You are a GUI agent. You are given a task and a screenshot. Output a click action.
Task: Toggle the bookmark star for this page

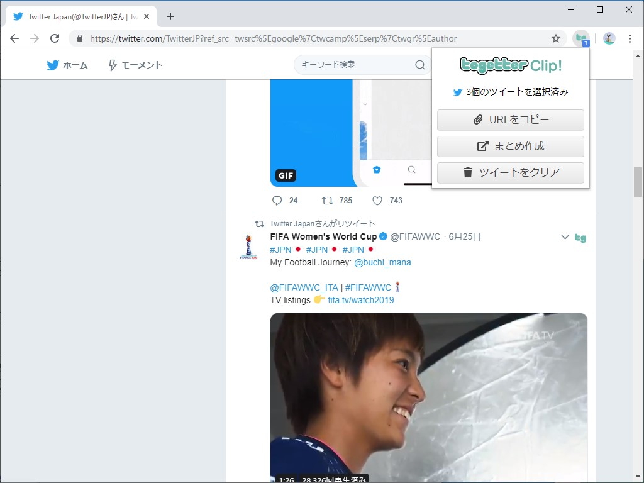(x=556, y=38)
